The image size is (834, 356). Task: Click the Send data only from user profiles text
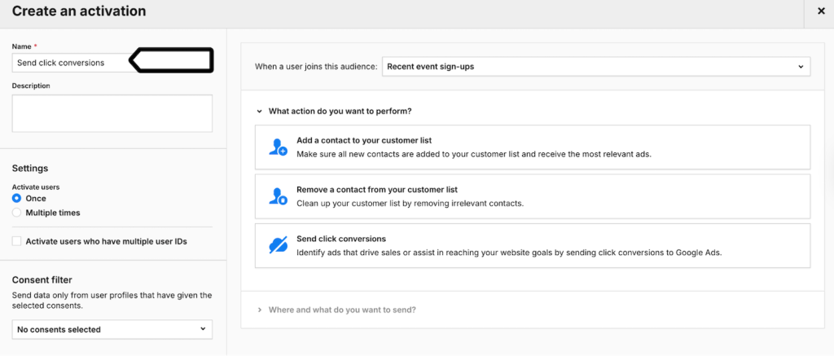[x=112, y=301]
